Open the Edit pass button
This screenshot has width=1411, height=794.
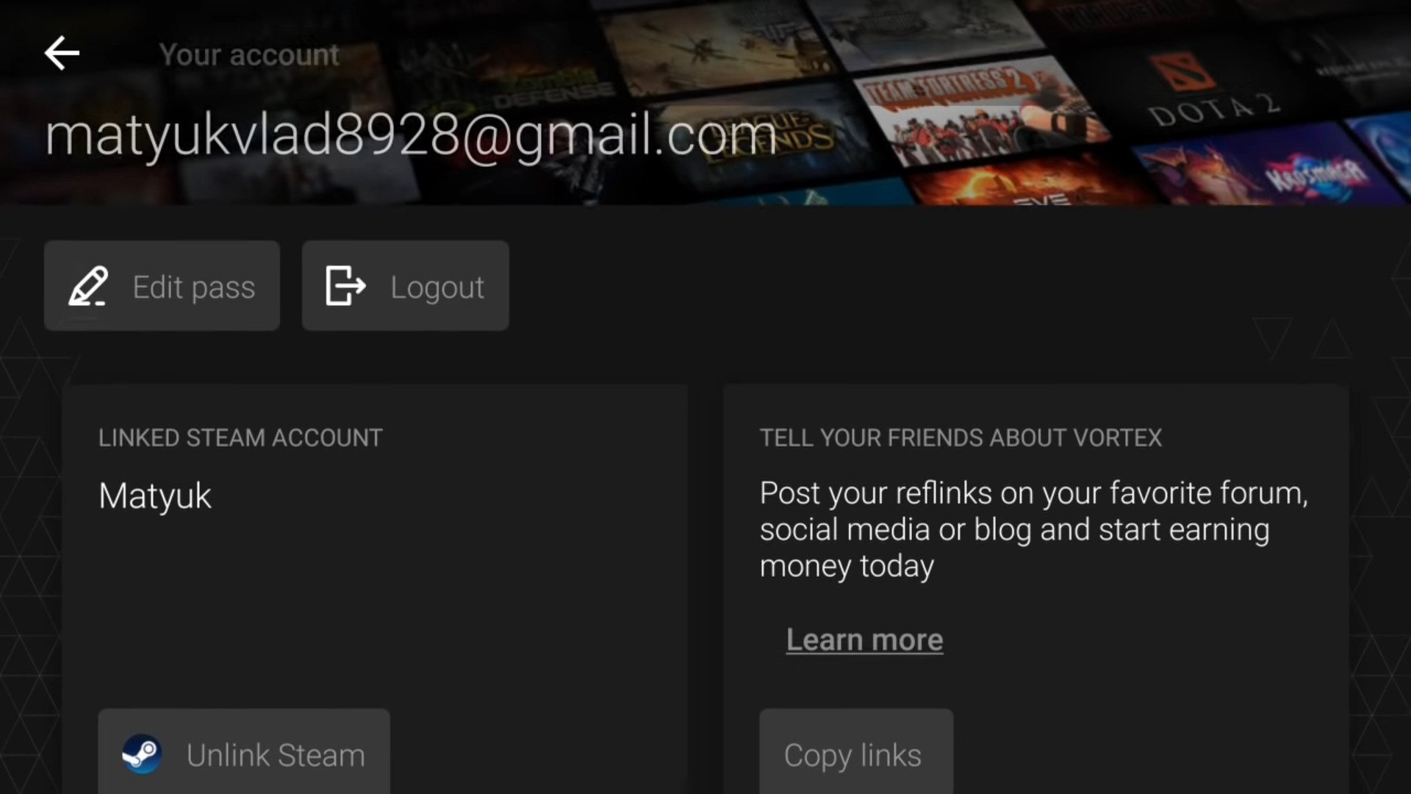click(x=162, y=286)
